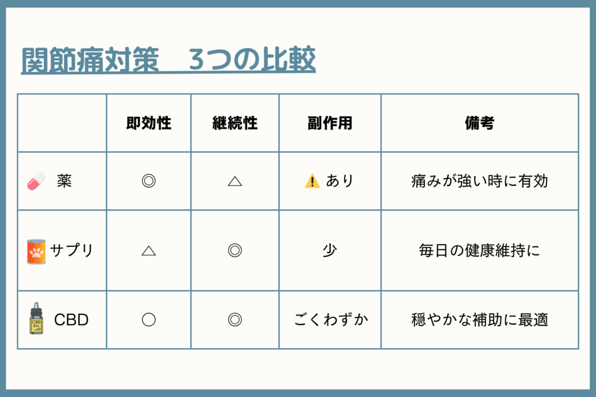Viewport: 596px width, 397px height.
Task: Click the 毎日の健康維持に note
Action: coord(480,251)
